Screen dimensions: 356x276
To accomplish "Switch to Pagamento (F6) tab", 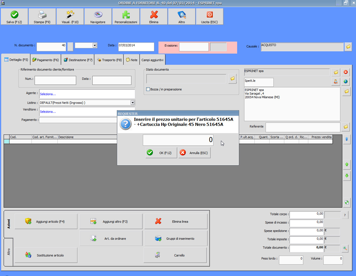I will click(x=45, y=60).
